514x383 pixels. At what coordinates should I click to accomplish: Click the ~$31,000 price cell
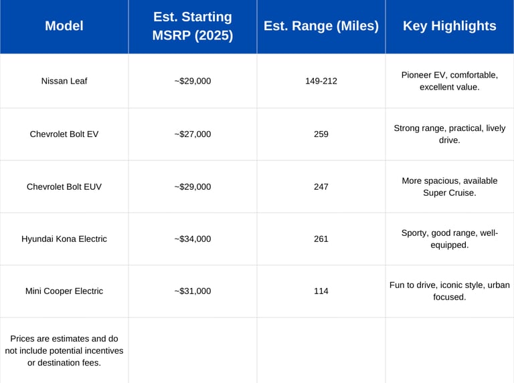193,291
